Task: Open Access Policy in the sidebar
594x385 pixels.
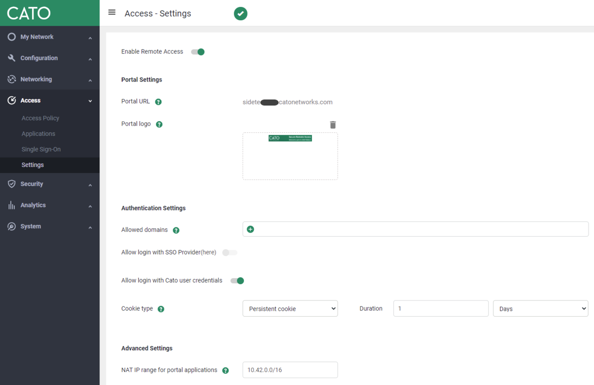Action: point(41,118)
